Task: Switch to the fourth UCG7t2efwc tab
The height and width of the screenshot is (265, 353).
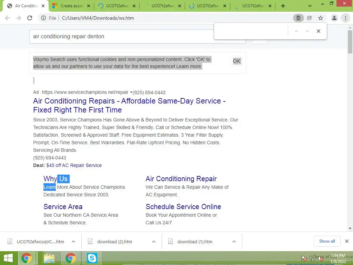Action: pos(253,6)
